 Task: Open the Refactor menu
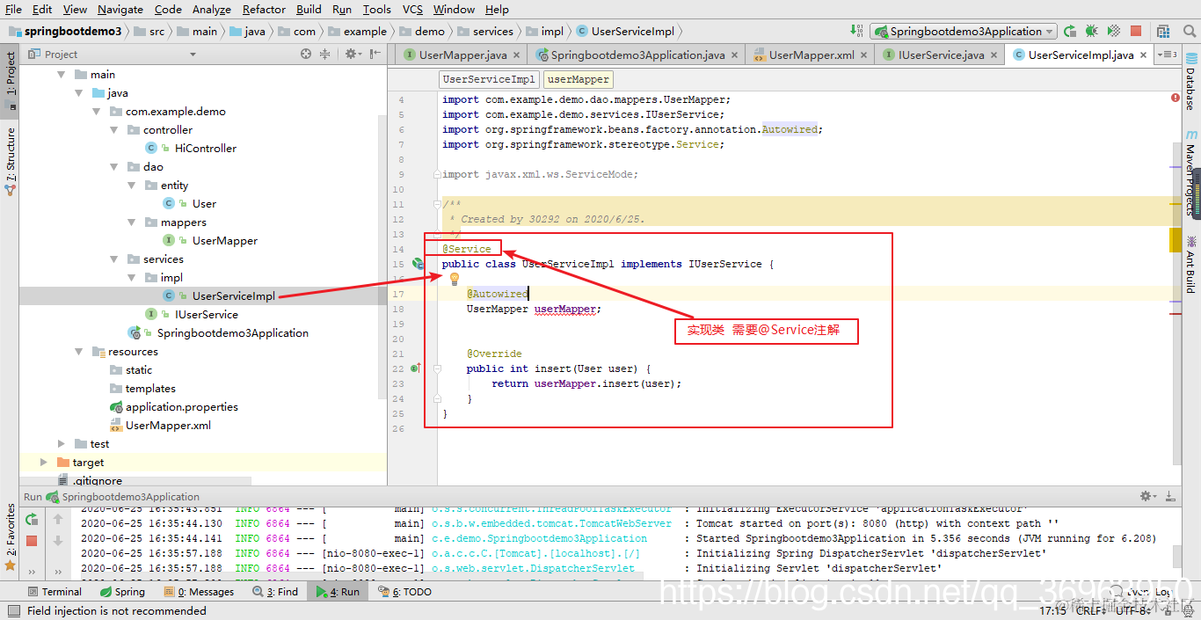[264, 9]
